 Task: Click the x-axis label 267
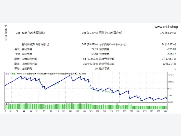click(x=131, y=111)
